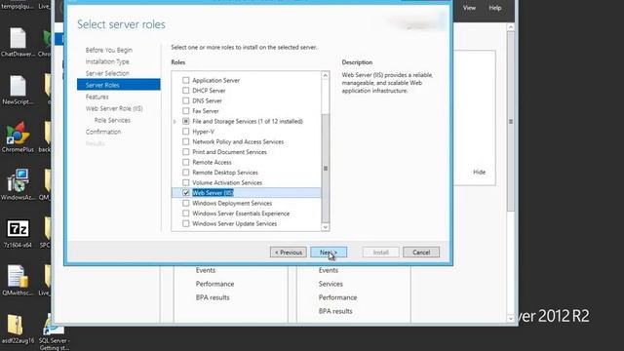Open asdf22aug16 zip folder icon
This screenshot has width=624, height=351.
[18, 330]
